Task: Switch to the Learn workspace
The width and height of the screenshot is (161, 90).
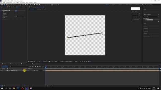Action: 113,5
